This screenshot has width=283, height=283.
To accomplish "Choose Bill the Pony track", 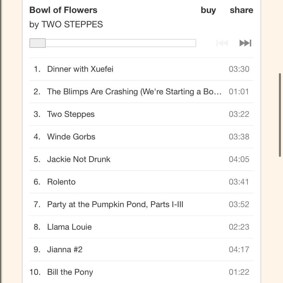I will 70,272.
